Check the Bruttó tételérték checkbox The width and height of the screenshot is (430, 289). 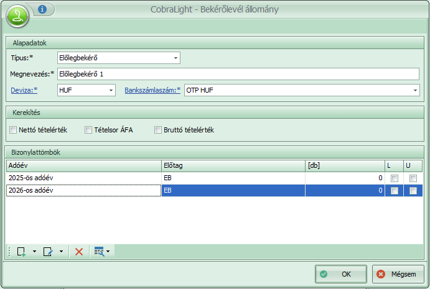(x=158, y=130)
